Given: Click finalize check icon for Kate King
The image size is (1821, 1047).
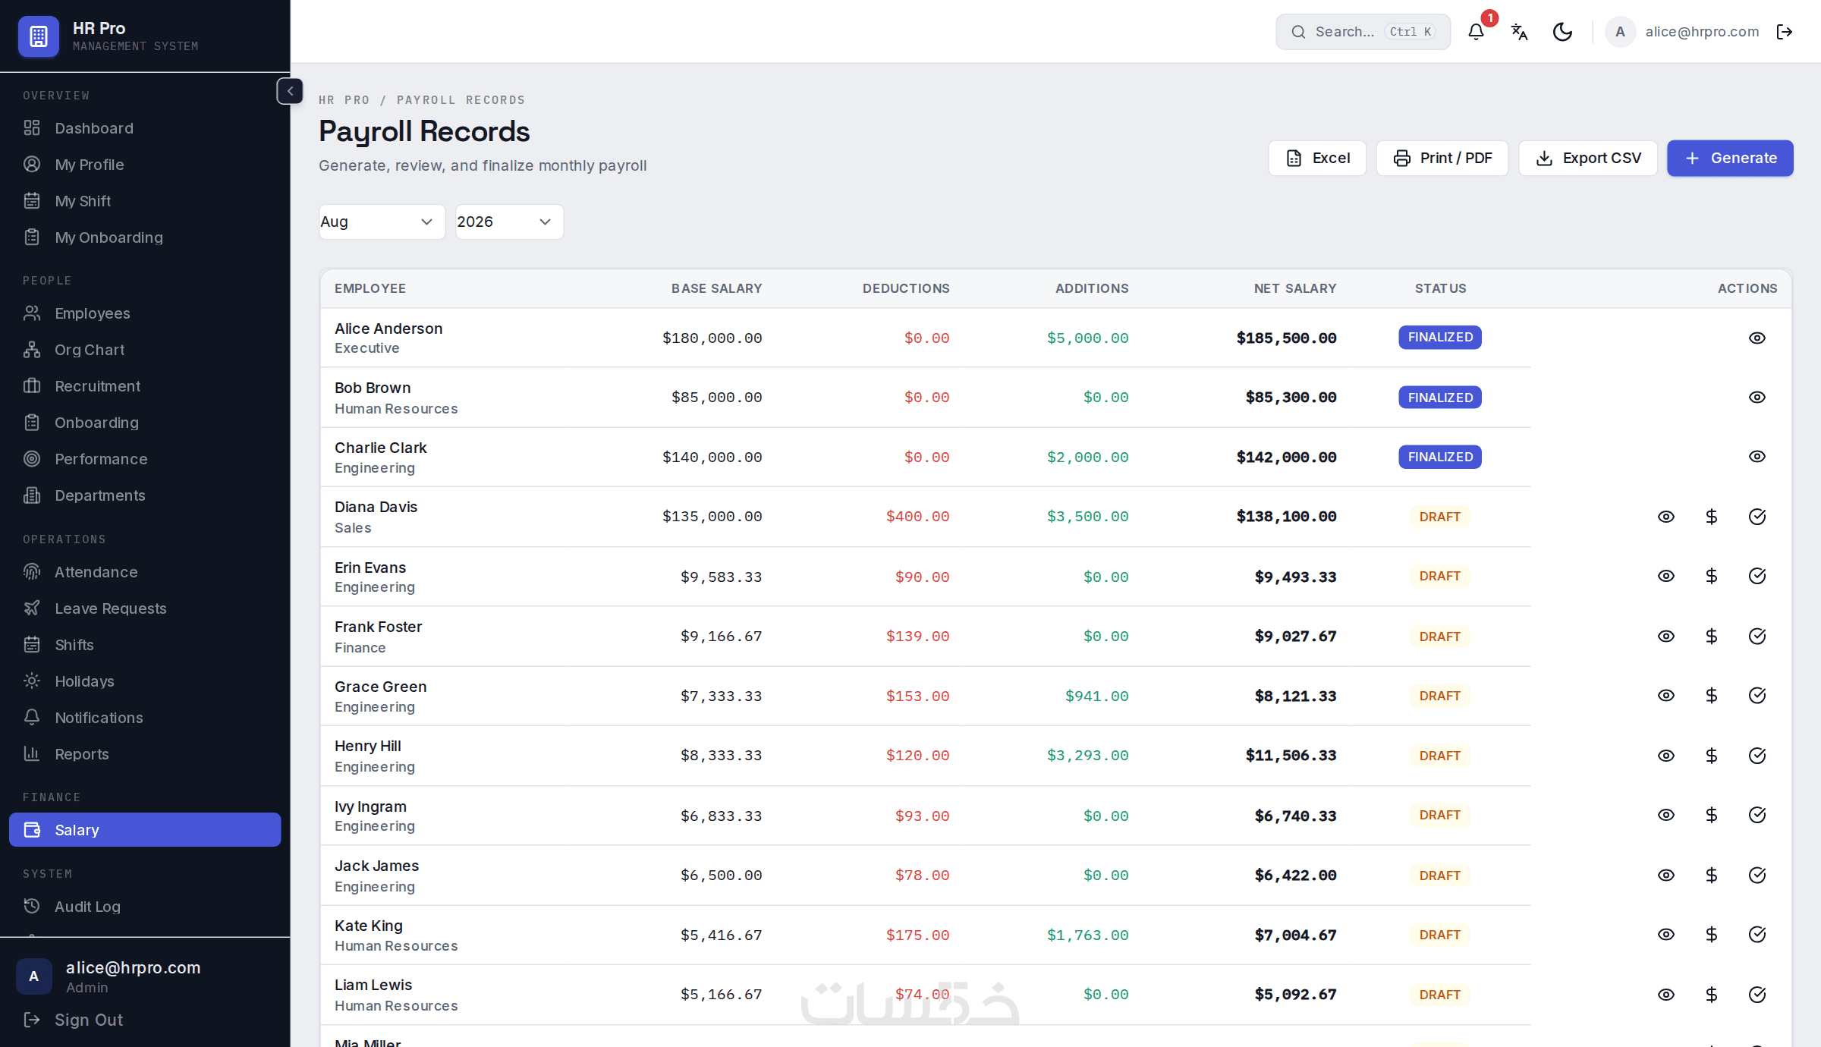Looking at the screenshot, I should [x=1757, y=935].
